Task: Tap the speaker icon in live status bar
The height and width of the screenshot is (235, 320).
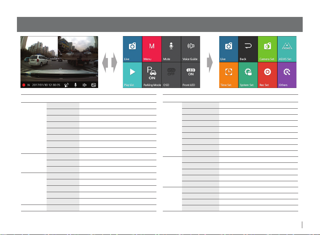Action: 85,85
